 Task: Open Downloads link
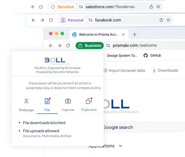pyautogui.click(x=165, y=70)
